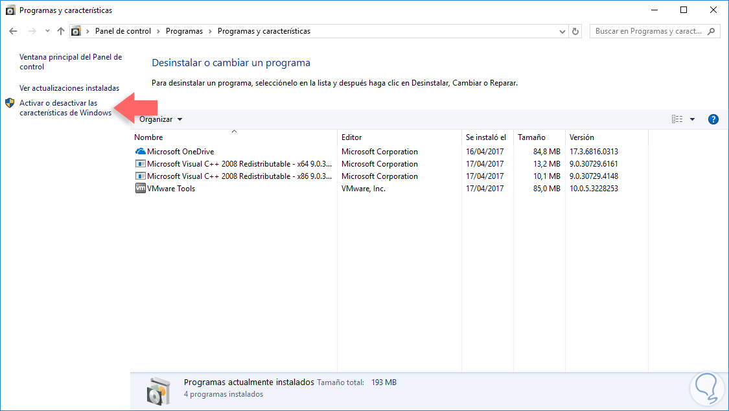729x411 pixels.
Task: Open Activar o desactivar las características de Windows
Action: pos(65,108)
